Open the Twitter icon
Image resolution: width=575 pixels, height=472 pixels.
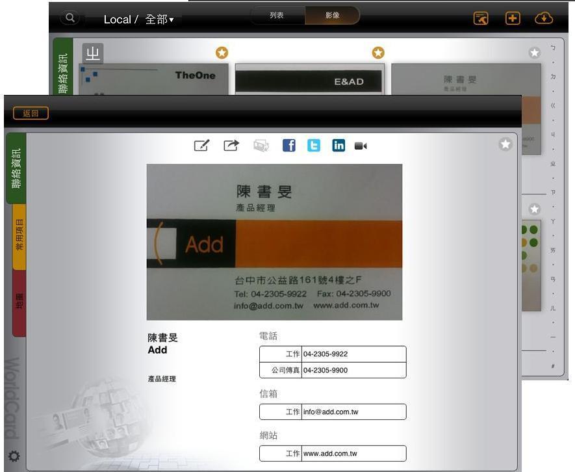click(x=314, y=146)
